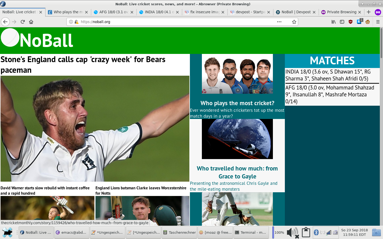
Task: Click the four cricketers thumbnail image
Action: pos(237,74)
